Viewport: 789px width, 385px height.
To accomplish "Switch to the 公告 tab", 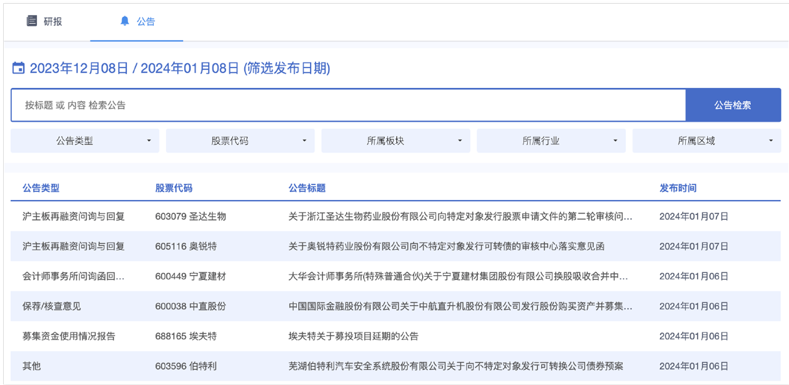I will pyautogui.click(x=137, y=22).
